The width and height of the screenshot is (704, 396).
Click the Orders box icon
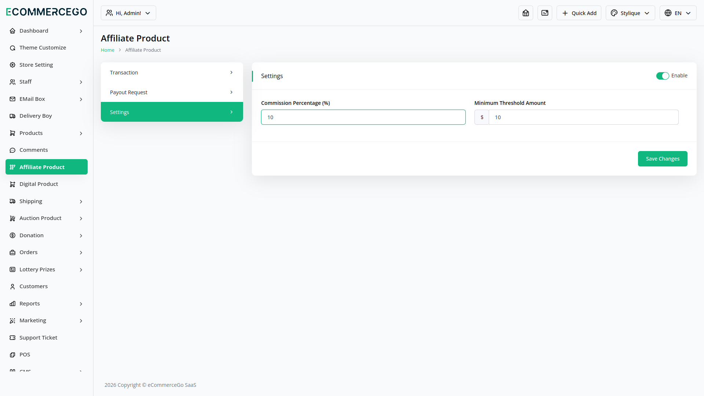coord(12,253)
